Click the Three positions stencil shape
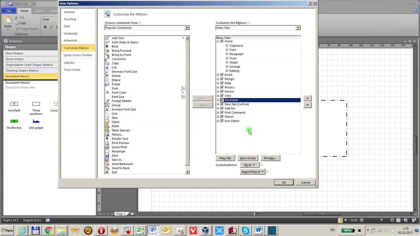420x236 pixels. tap(36, 108)
